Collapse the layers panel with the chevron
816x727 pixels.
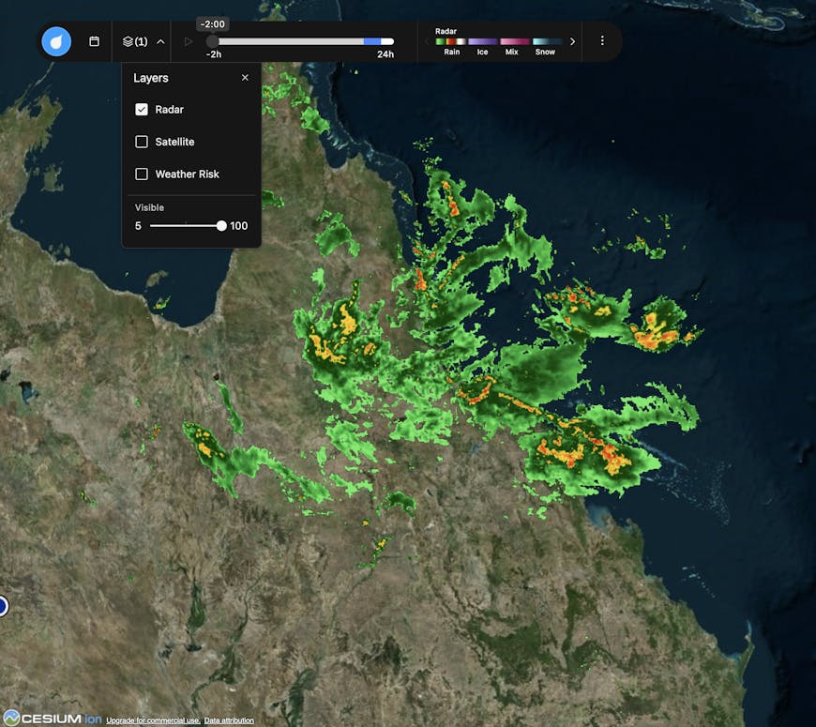(x=159, y=41)
